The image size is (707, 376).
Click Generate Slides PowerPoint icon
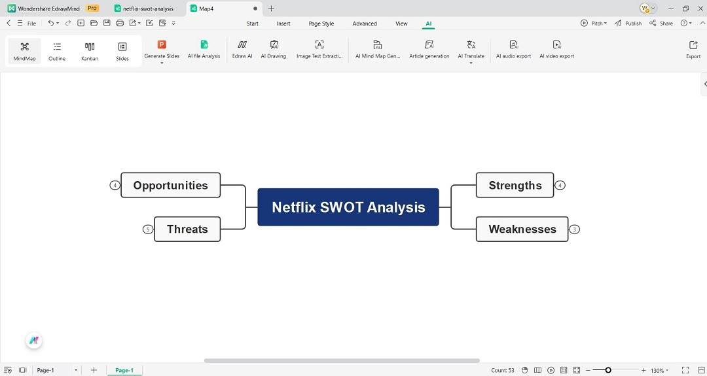(x=162, y=44)
